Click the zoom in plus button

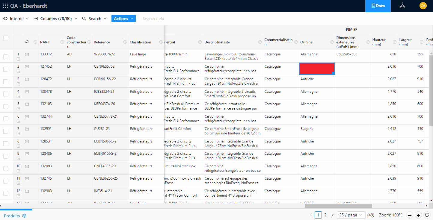[418, 215]
